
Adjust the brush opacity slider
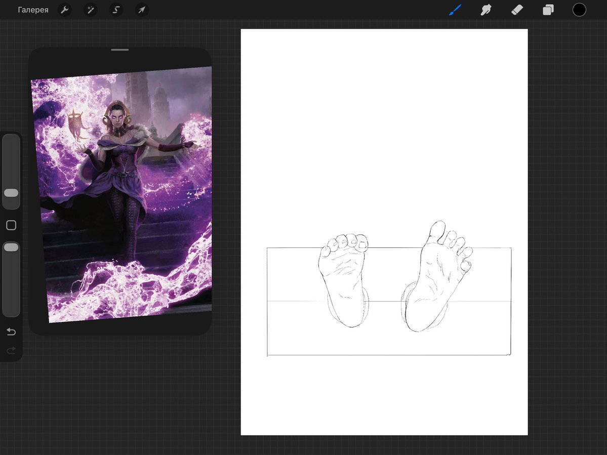(x=11, y=247)
